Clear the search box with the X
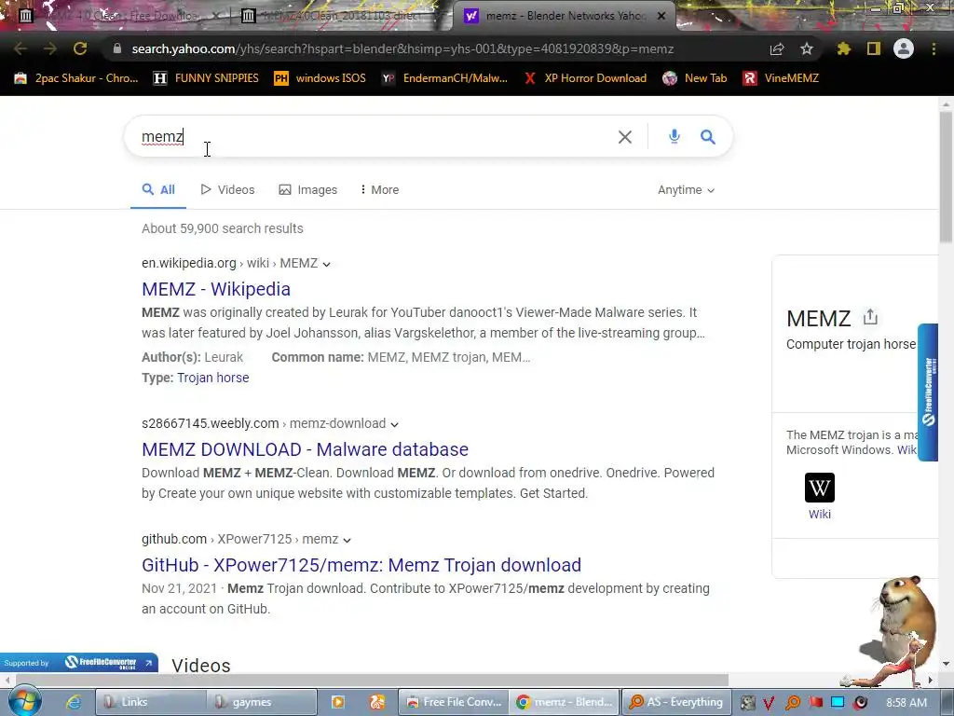954x716 pixels. [625, 137]
